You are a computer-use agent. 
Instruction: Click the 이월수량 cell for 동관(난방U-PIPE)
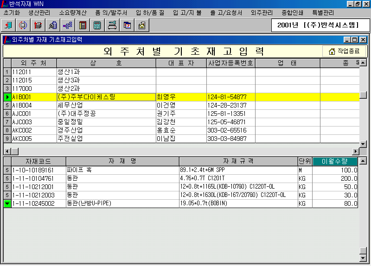coord(335,203)
